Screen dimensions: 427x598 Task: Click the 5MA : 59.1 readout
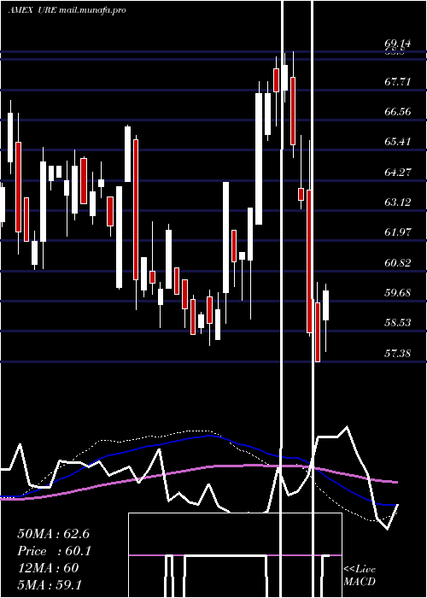pos(50,585)
